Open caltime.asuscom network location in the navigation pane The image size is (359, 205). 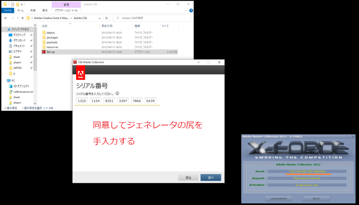pyautogui.click(x=23, y=92)
